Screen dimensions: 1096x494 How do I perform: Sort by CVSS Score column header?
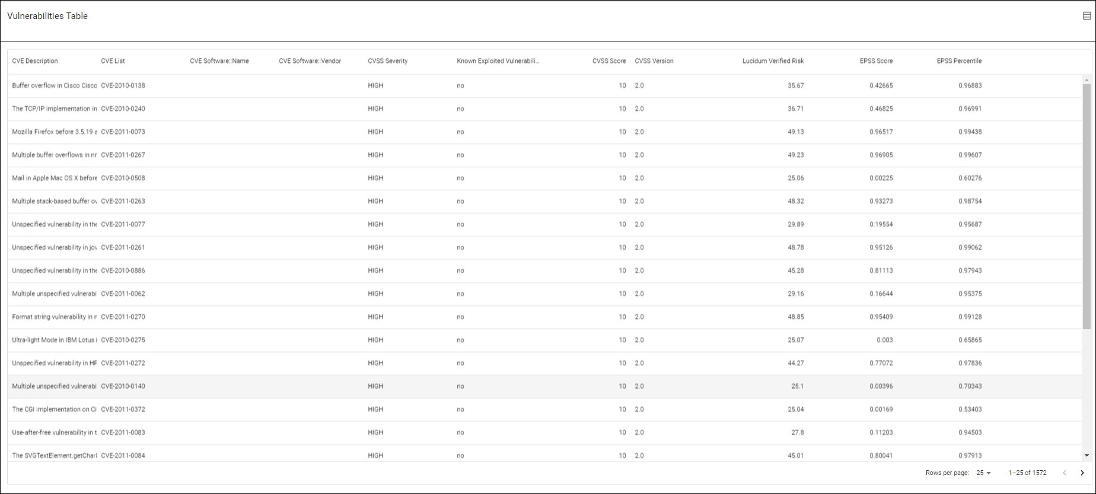tap(609, 61)
